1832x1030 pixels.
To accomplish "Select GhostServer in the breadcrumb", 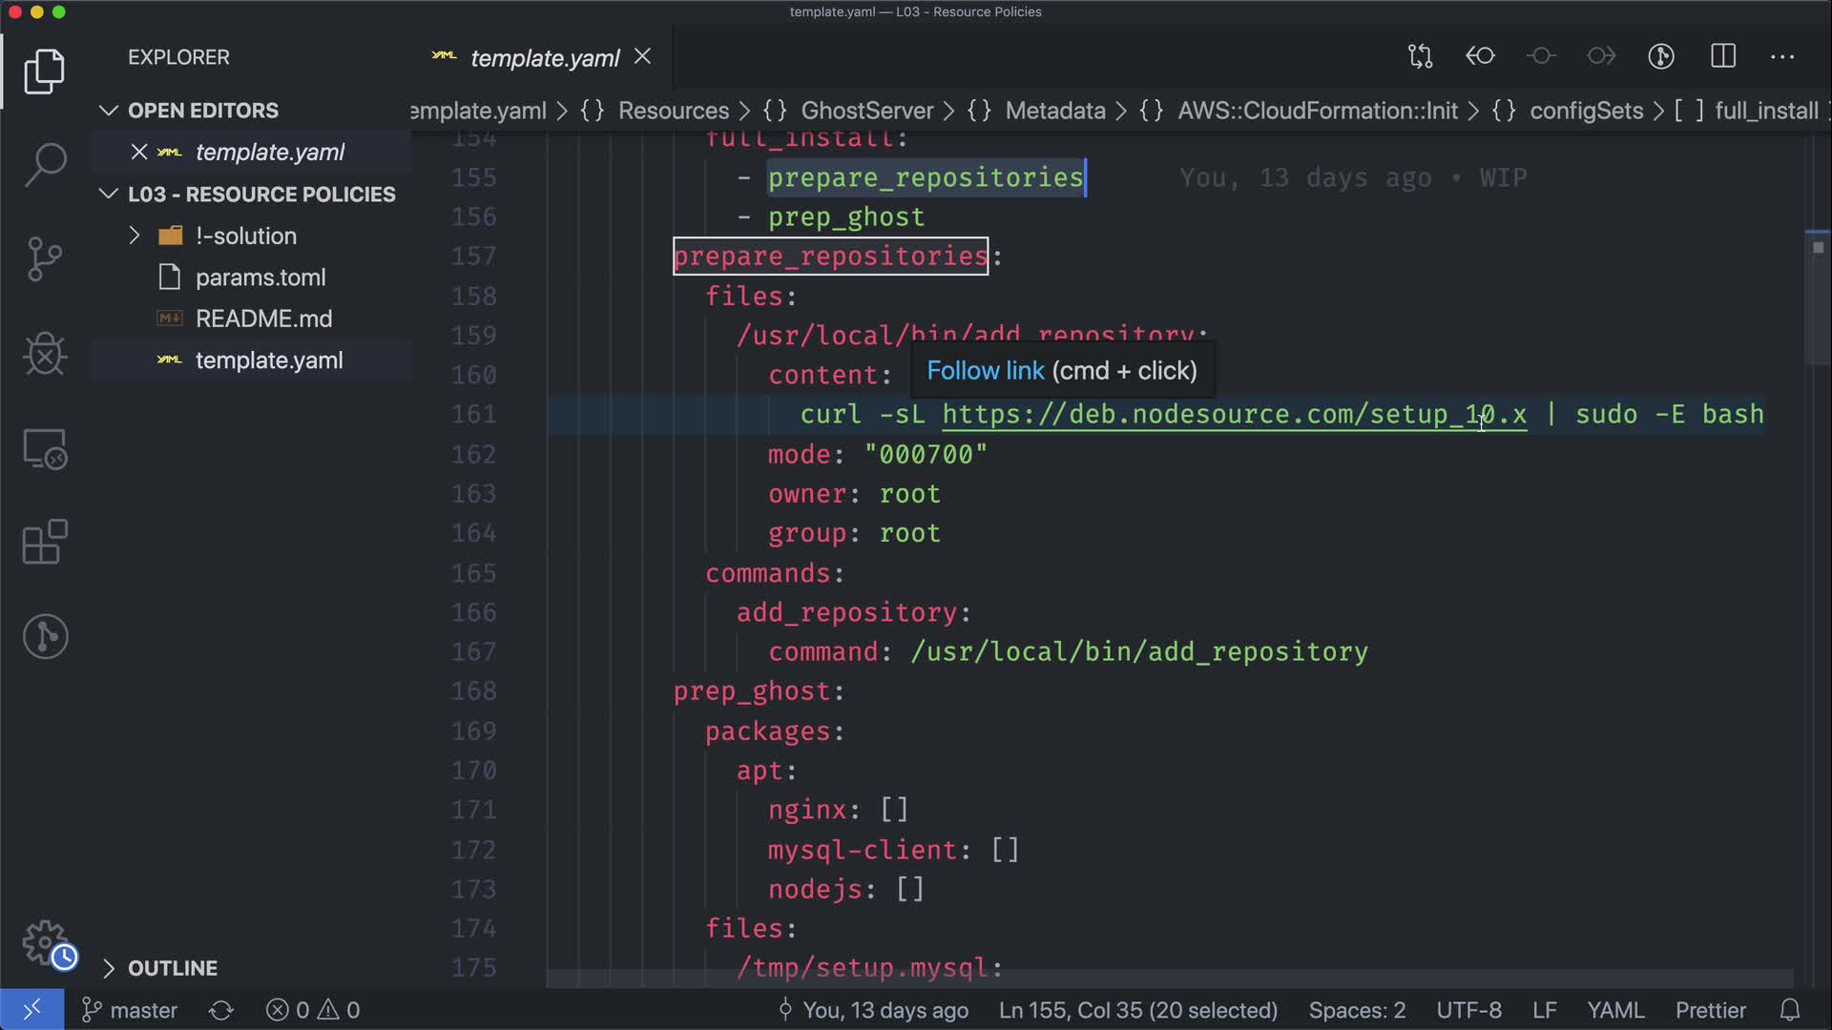I will [866, 111].
